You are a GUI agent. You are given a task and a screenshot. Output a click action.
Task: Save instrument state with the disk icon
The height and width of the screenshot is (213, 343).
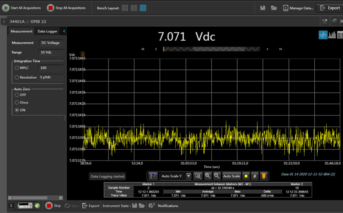tap(135, 206)
